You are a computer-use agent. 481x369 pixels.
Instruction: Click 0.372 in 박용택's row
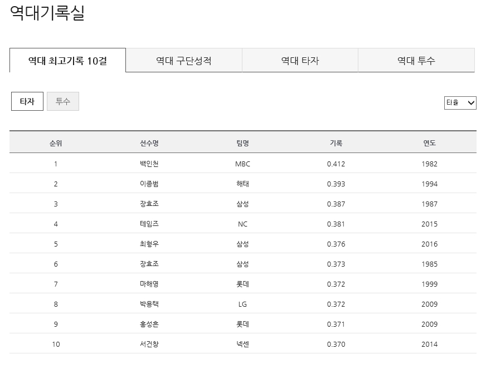pos(336,304)
